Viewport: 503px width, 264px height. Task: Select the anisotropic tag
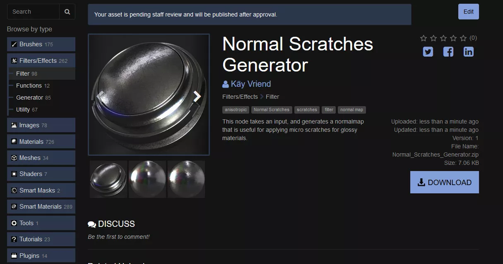(236, 109)
